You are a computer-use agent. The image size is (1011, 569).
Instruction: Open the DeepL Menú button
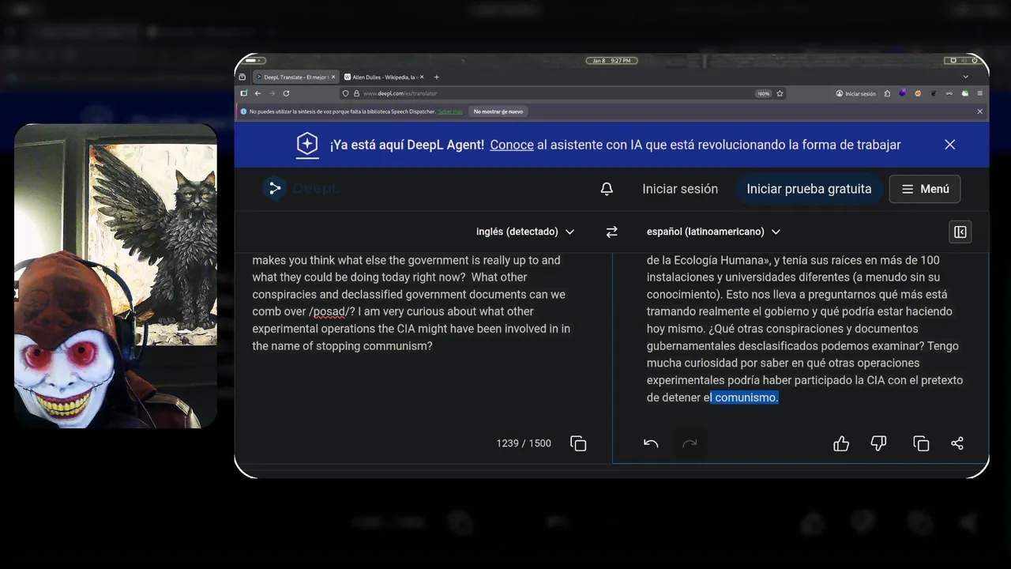(x=925, y=189)
